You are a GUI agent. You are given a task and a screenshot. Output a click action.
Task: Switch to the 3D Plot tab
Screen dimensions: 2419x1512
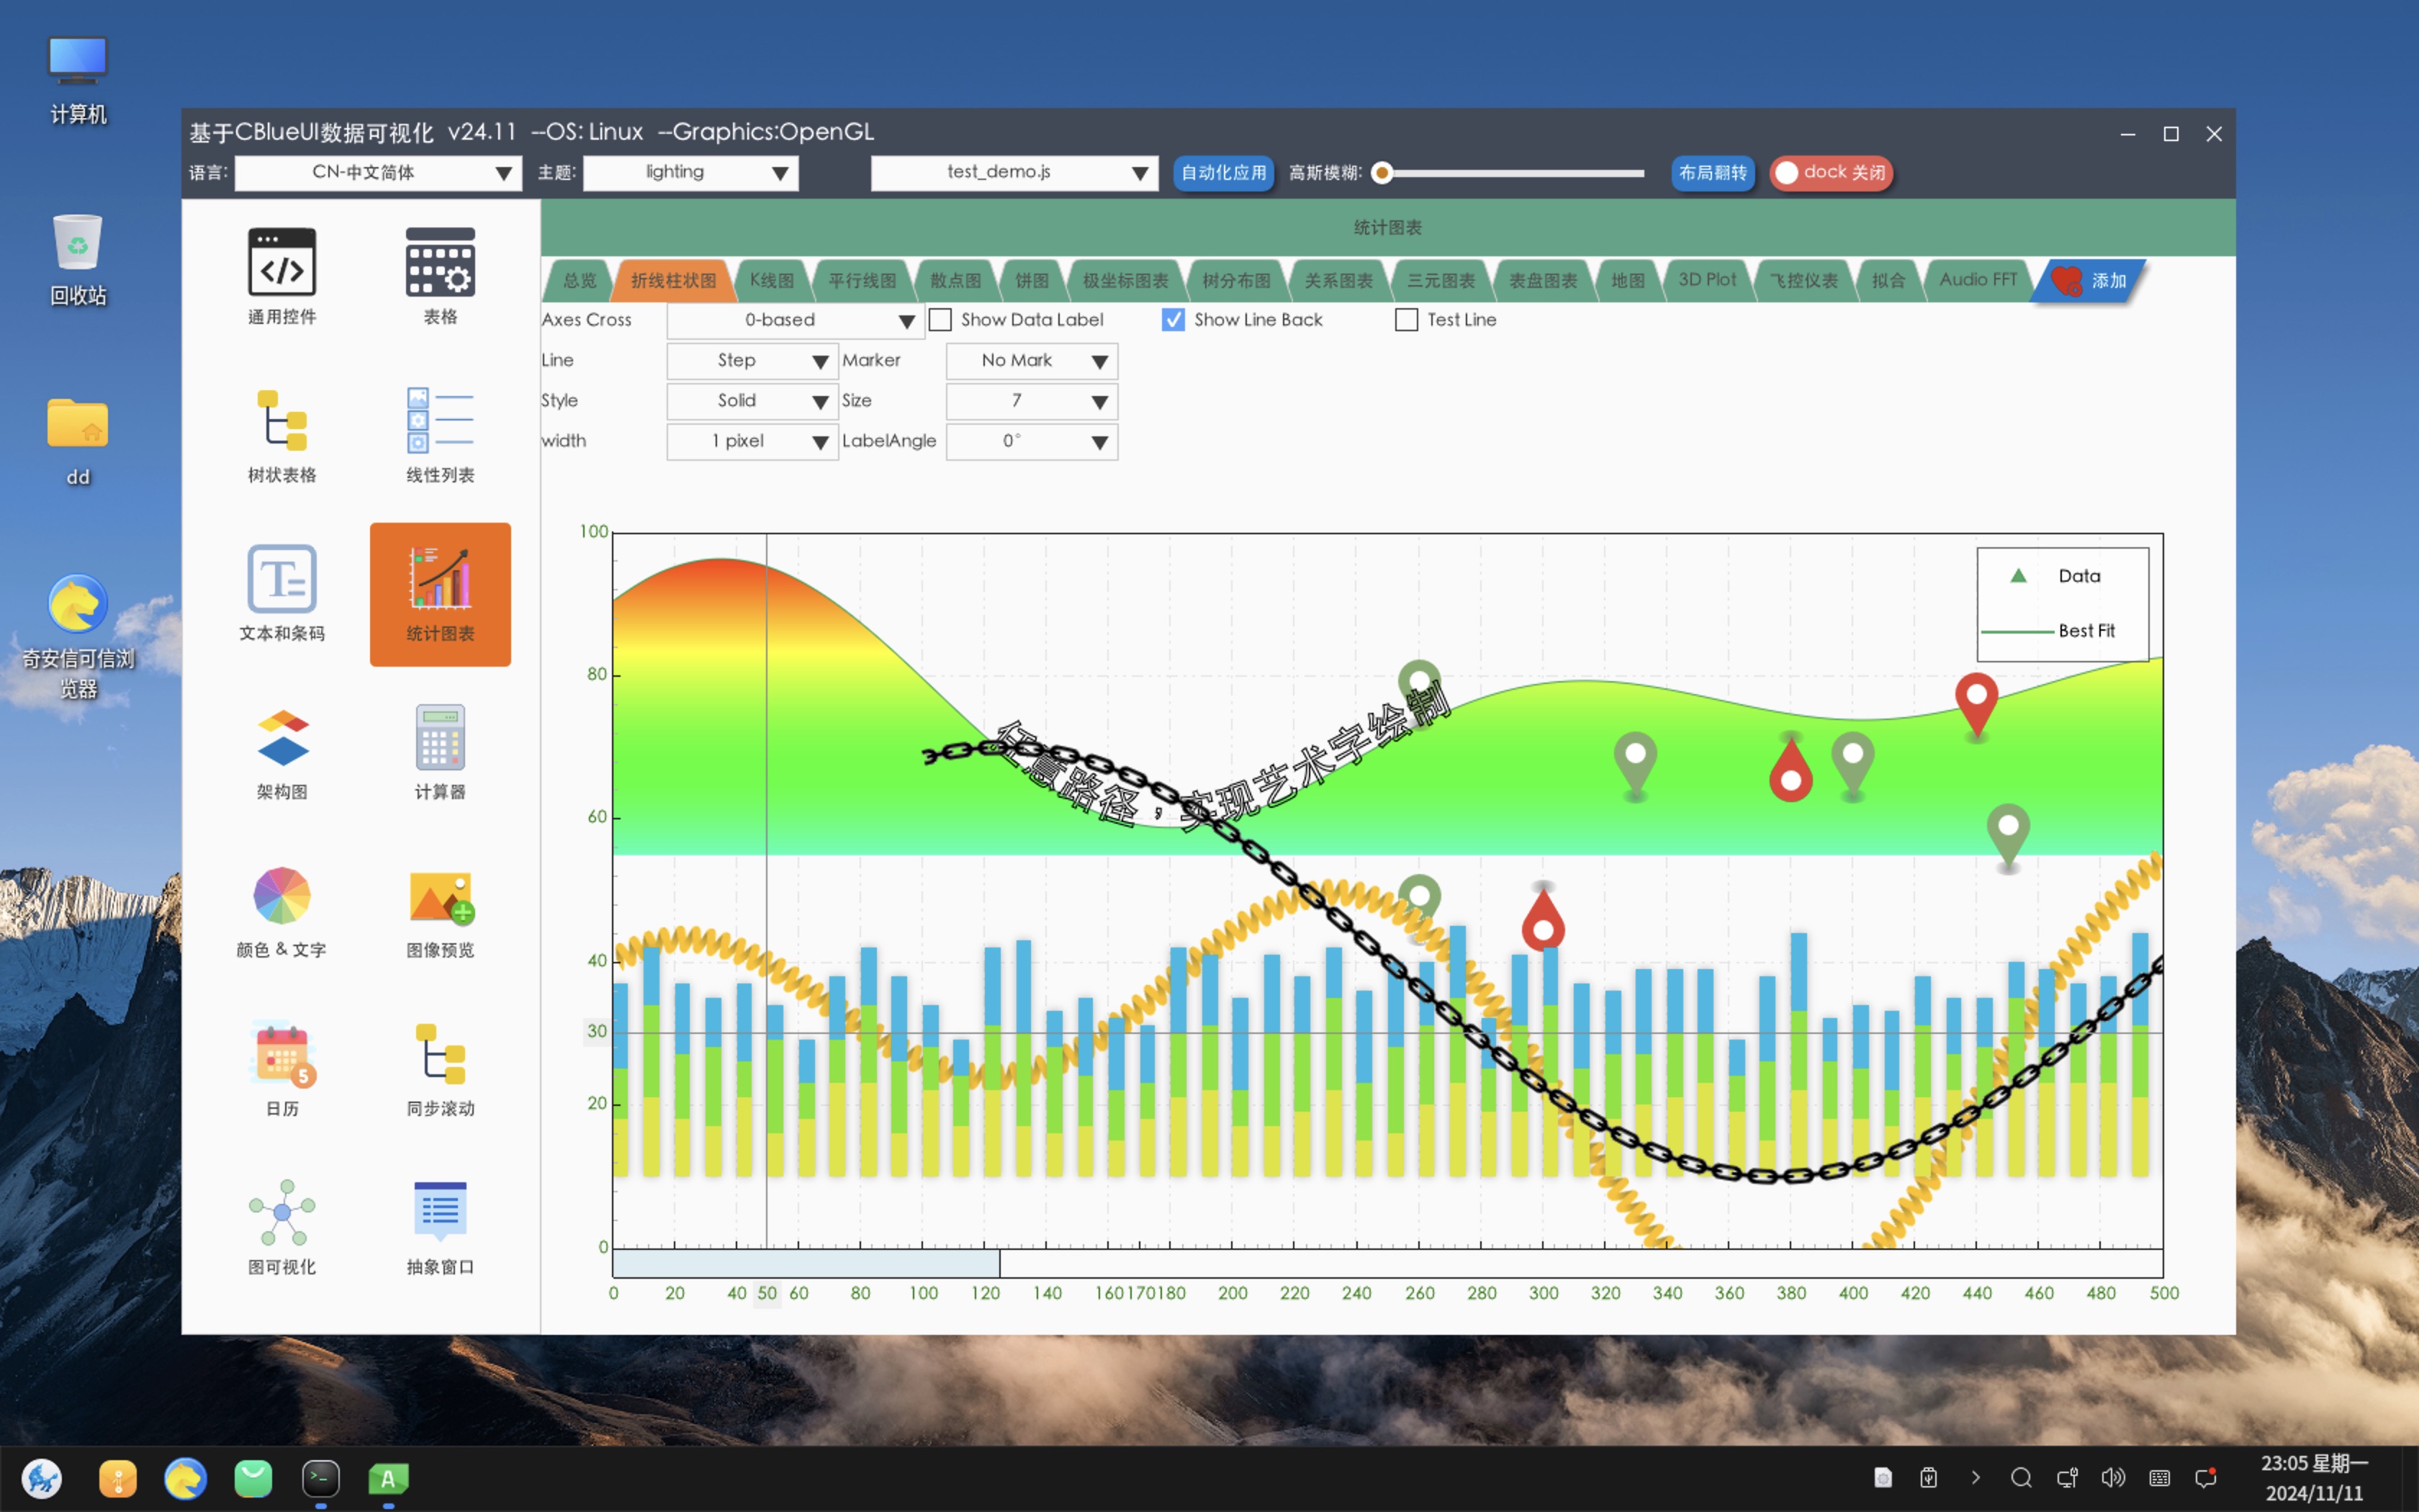coord(1707,281)
